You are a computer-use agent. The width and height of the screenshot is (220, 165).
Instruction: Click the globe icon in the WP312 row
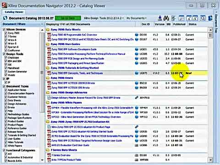137,117
